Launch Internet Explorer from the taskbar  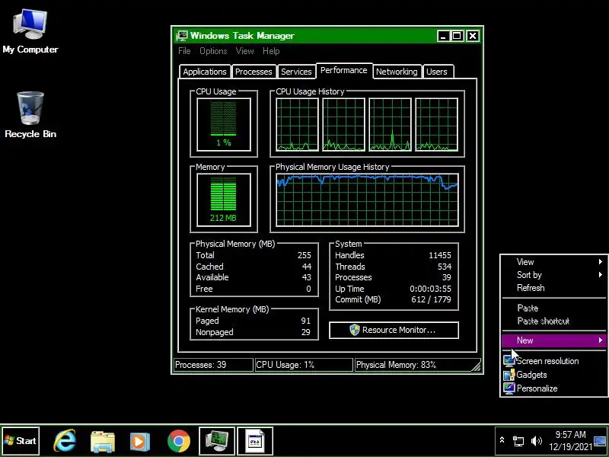[x=65, y=441]
